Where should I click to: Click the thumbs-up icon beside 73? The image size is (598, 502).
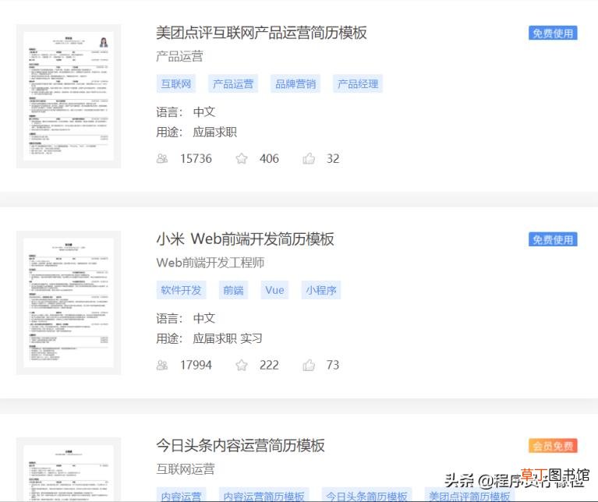309,365
